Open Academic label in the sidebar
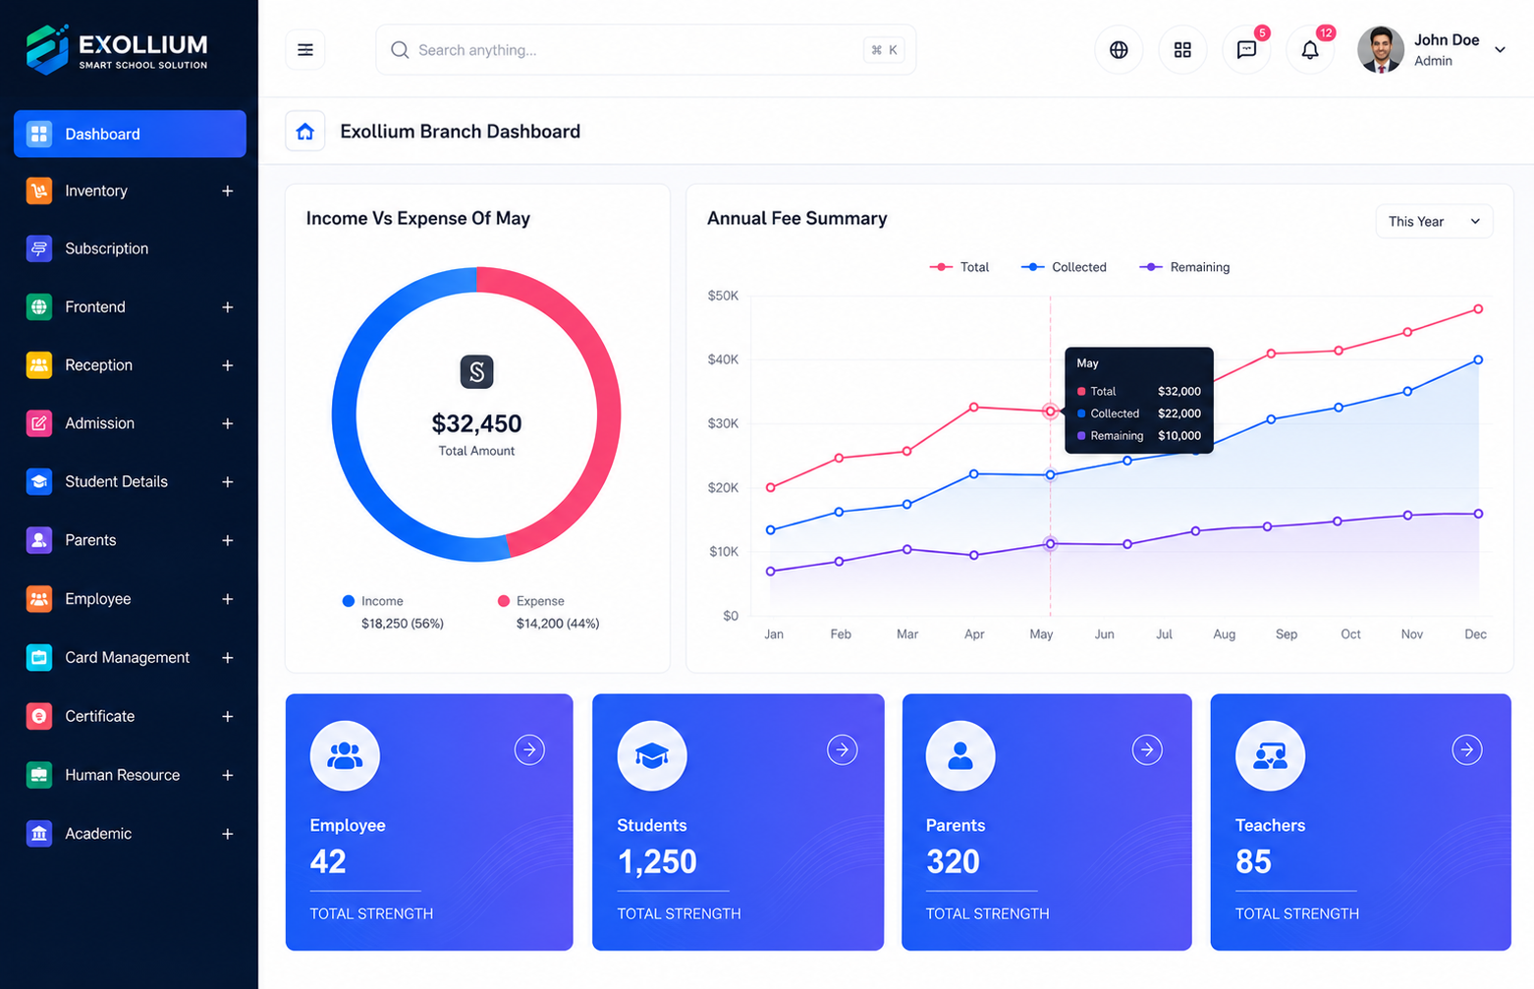The image size is (1534, 989). tap(98, 834)
